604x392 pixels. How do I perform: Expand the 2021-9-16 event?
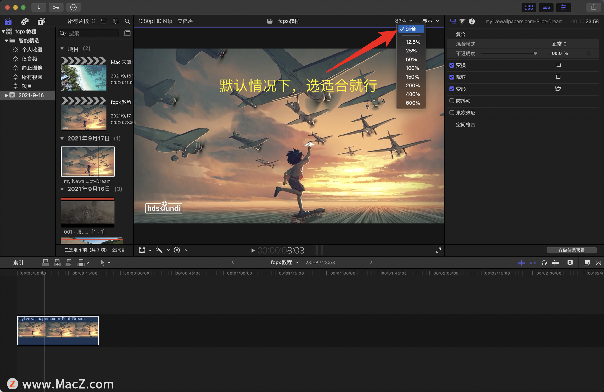tap(6, 95)
